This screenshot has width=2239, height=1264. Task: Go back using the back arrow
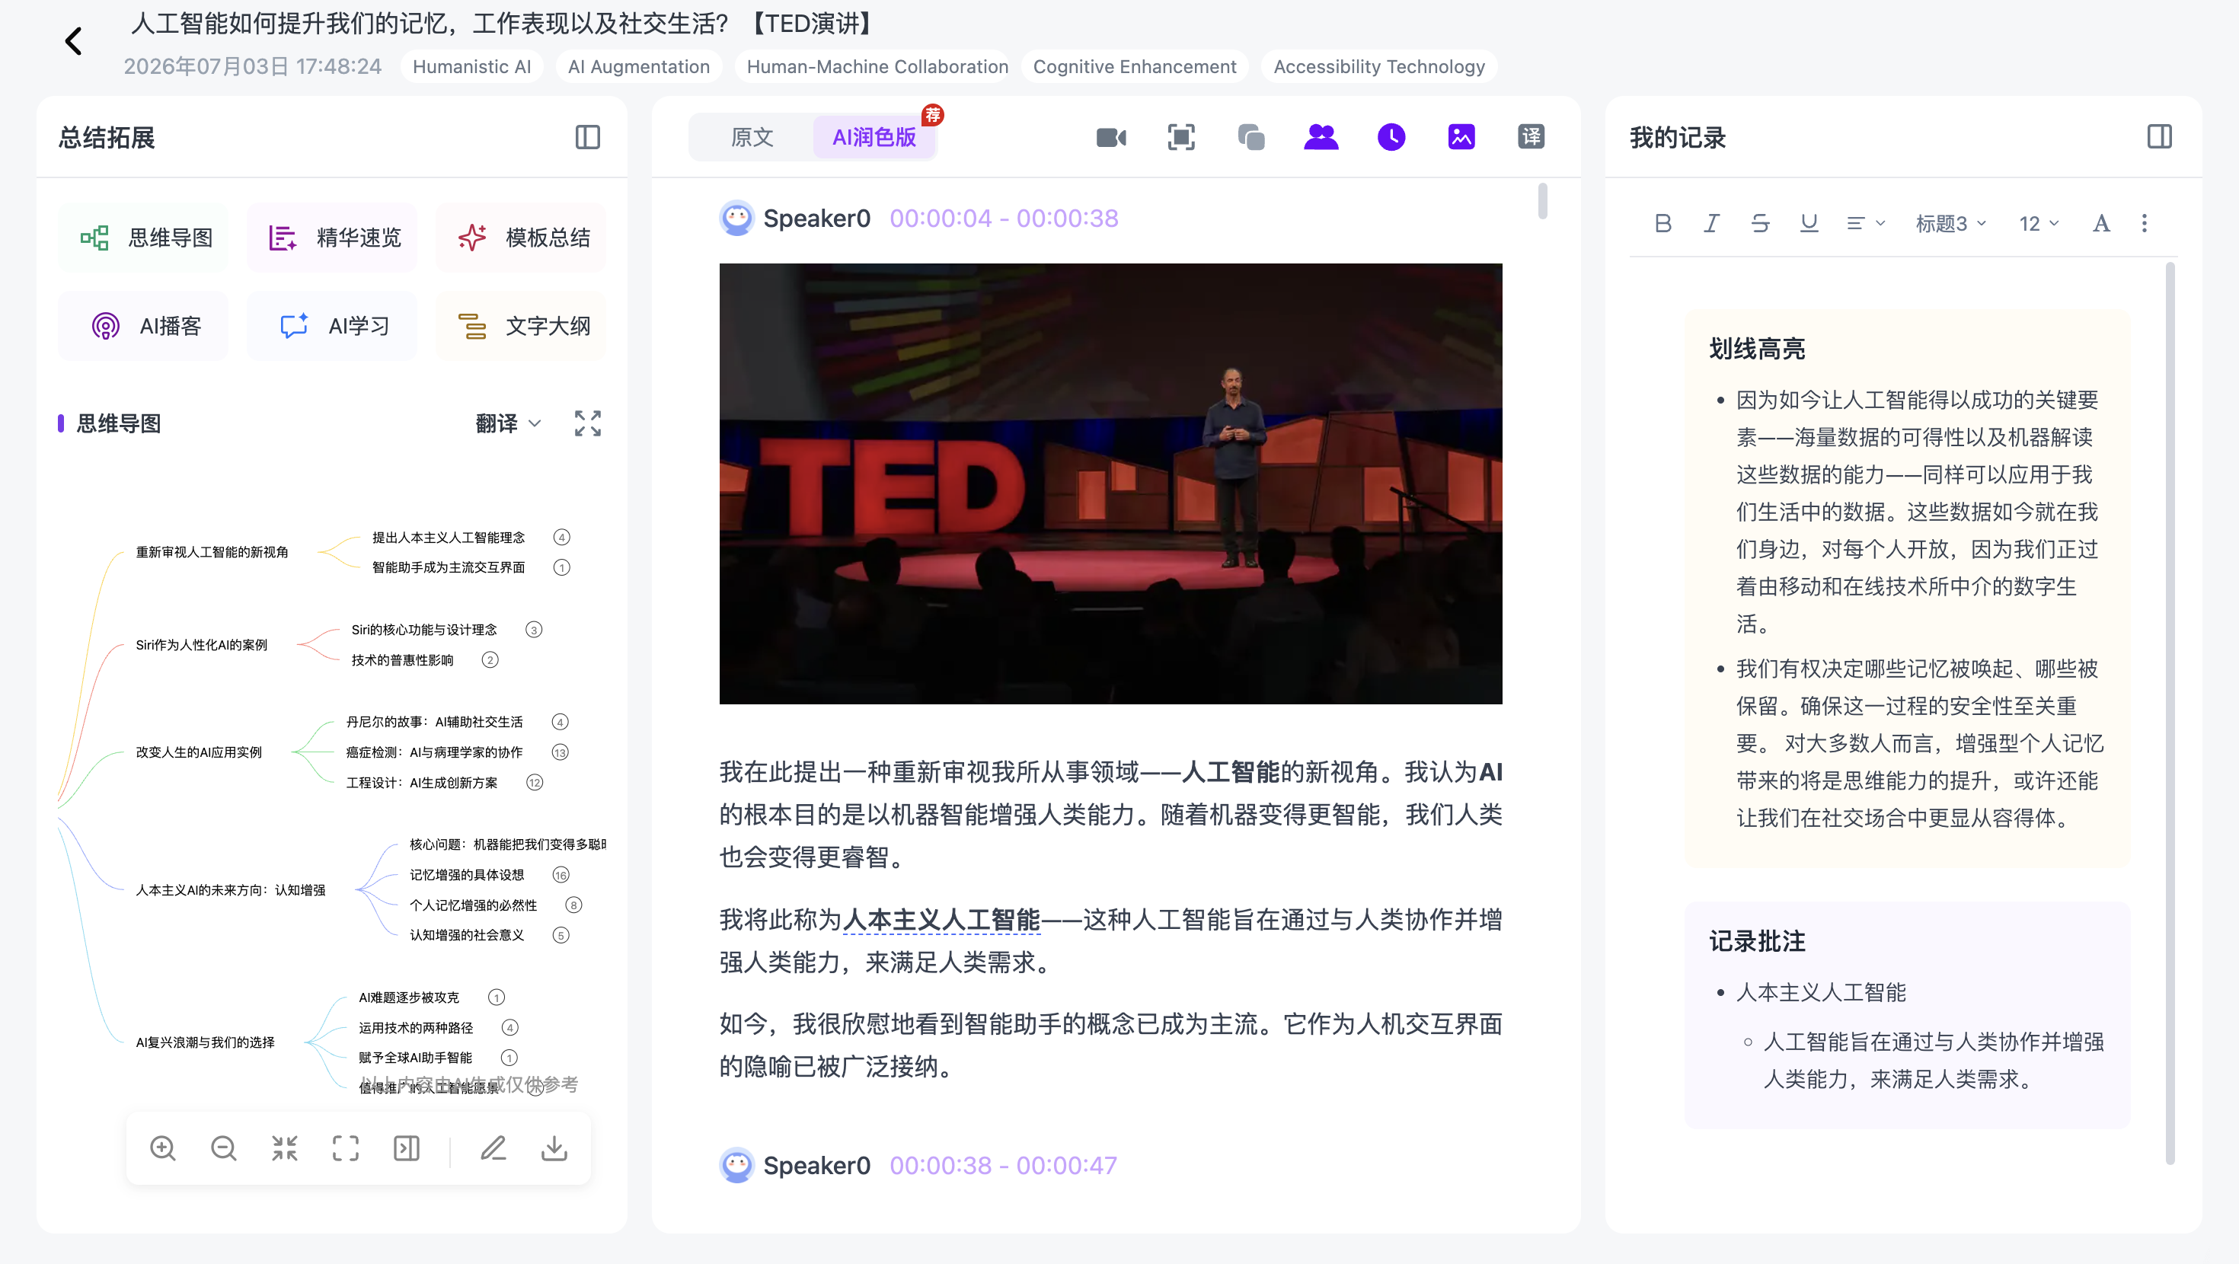click(x=74, y=41)
